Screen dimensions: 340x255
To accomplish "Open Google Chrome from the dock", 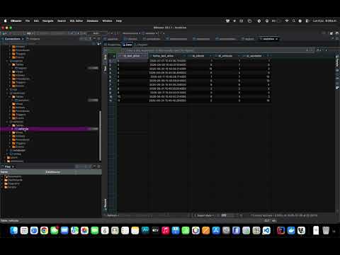I will pyautogui.click(x=44, y=230).
